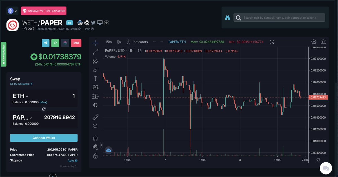This screenshot has width=338, height=177.
Task: Follow the Or try Uniswap link
Action: pos(21,84)
